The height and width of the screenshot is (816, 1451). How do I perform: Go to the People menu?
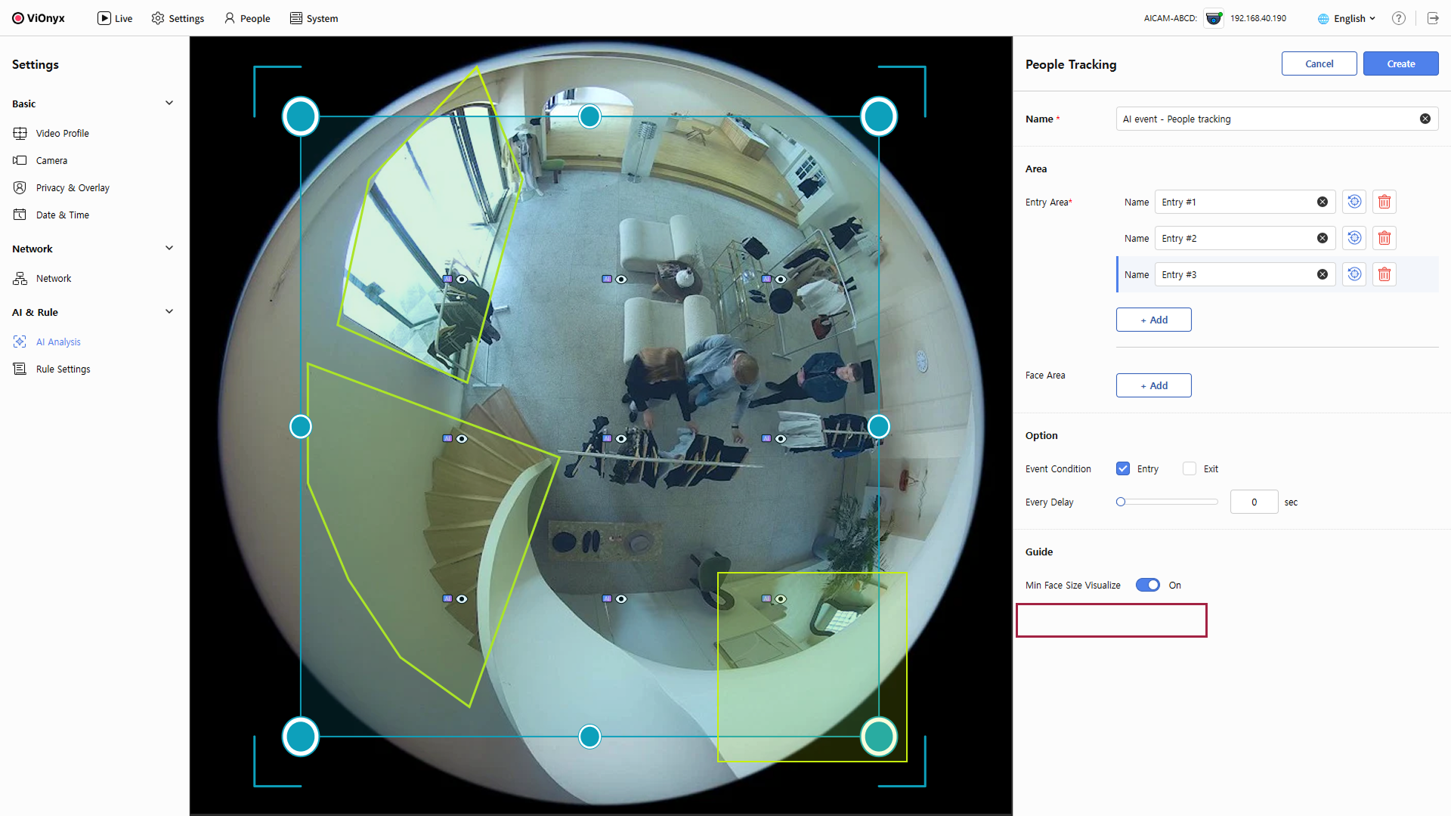[x=247, y=18]
